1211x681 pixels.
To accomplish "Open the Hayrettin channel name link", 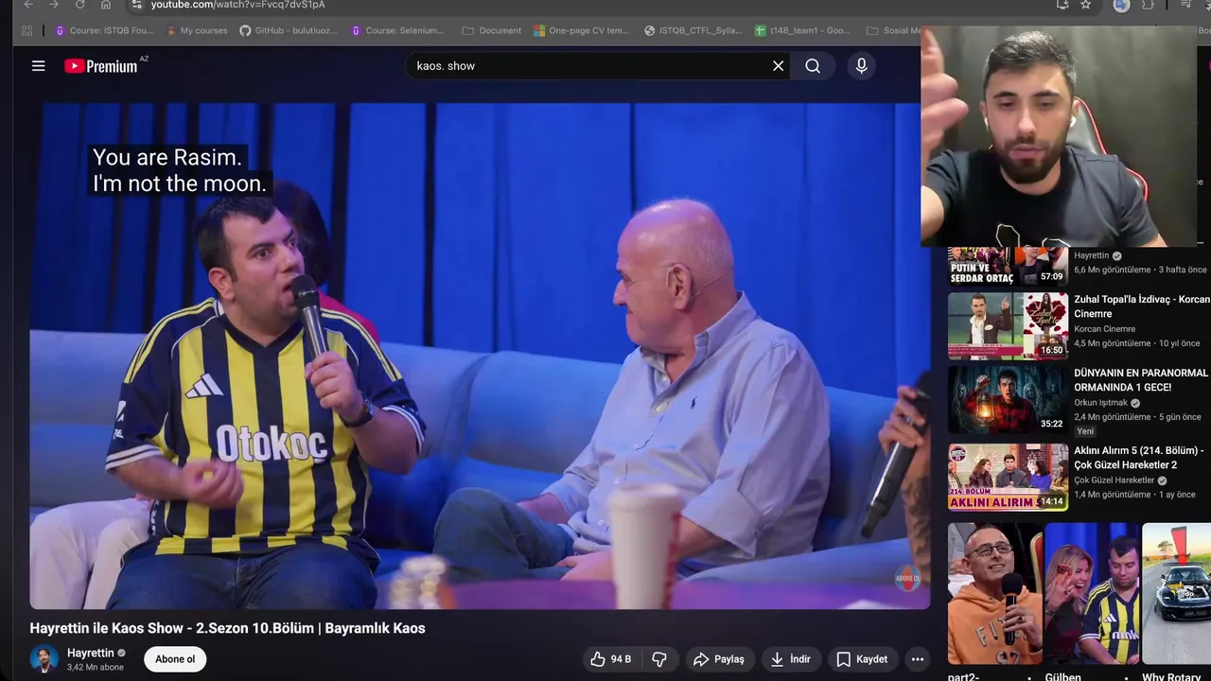I will [x=91, y=653].
